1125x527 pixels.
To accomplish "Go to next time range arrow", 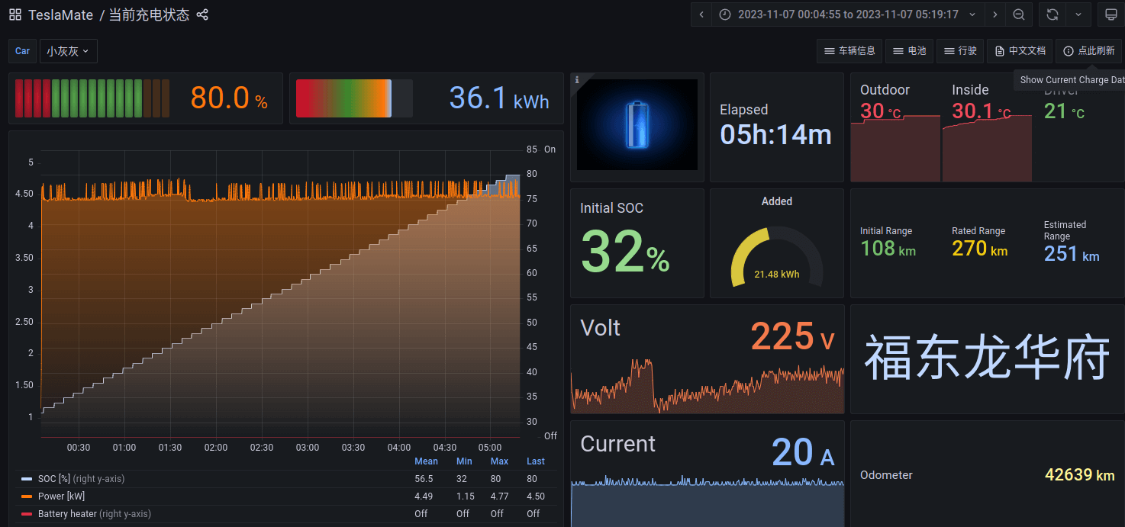I will coord(994,14).
